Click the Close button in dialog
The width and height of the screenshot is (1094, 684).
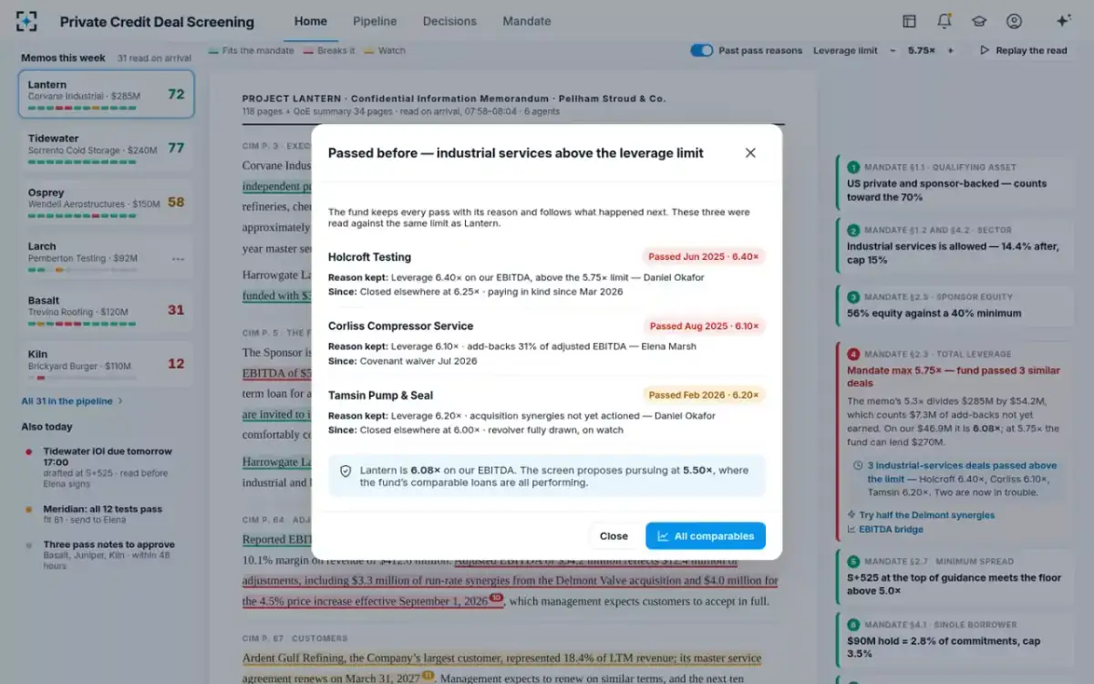[614, 536]
